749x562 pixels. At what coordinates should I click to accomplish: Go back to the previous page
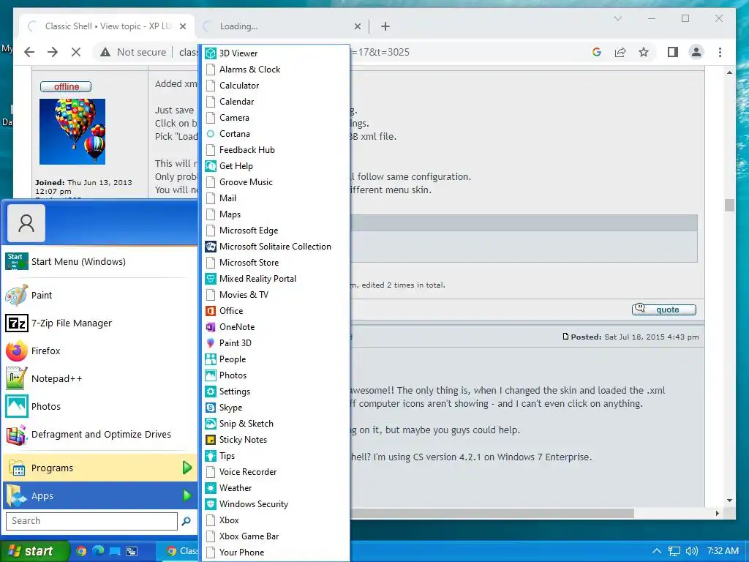[x=29, y=52]
